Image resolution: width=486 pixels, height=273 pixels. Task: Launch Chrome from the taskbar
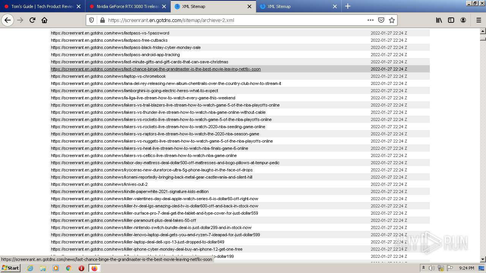pyautogui.click(x=69, y=268)
